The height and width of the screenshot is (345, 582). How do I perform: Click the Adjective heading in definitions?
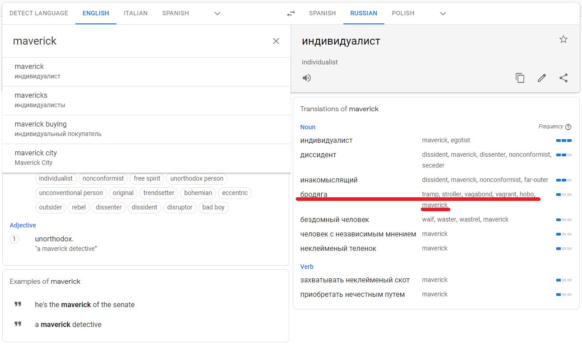23,225
